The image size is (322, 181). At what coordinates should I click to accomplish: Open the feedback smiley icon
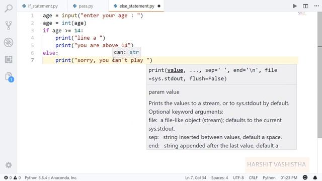coord(305,177)
